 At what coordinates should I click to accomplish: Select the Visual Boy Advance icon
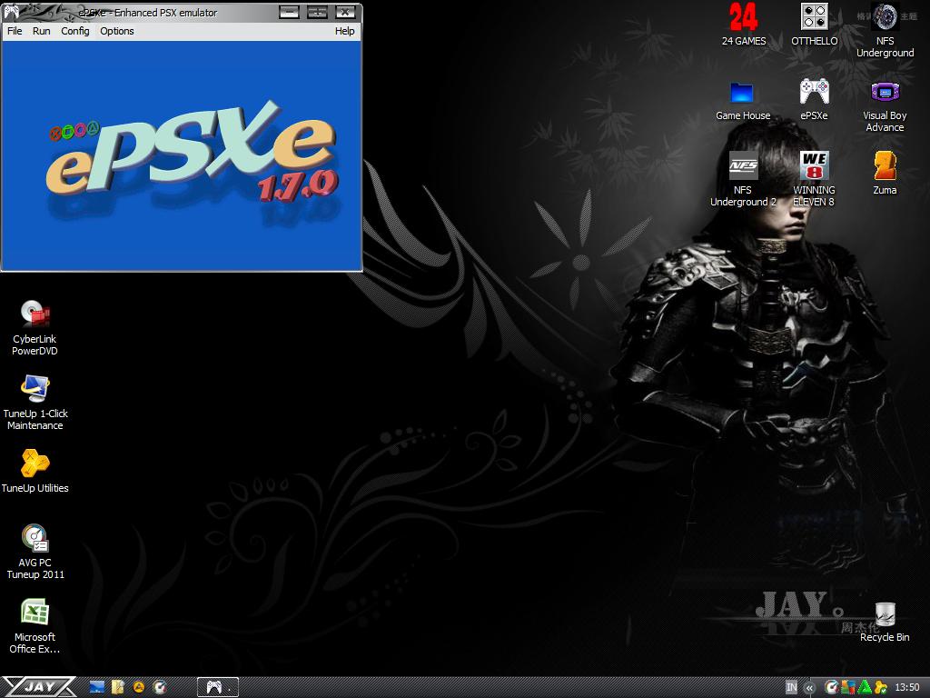[x=885, y=105]
